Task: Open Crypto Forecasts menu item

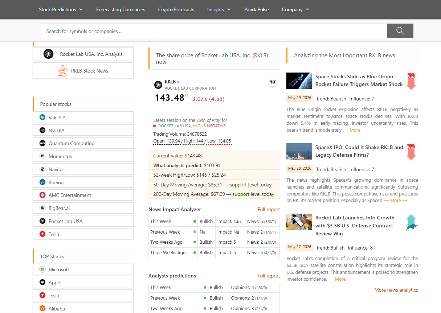Action: 176,9
